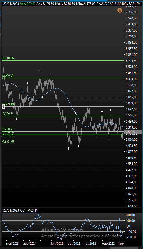Click the Ab=5.185,50 opening price label
Screen dimensions: 143x249
tap(45, 4)
